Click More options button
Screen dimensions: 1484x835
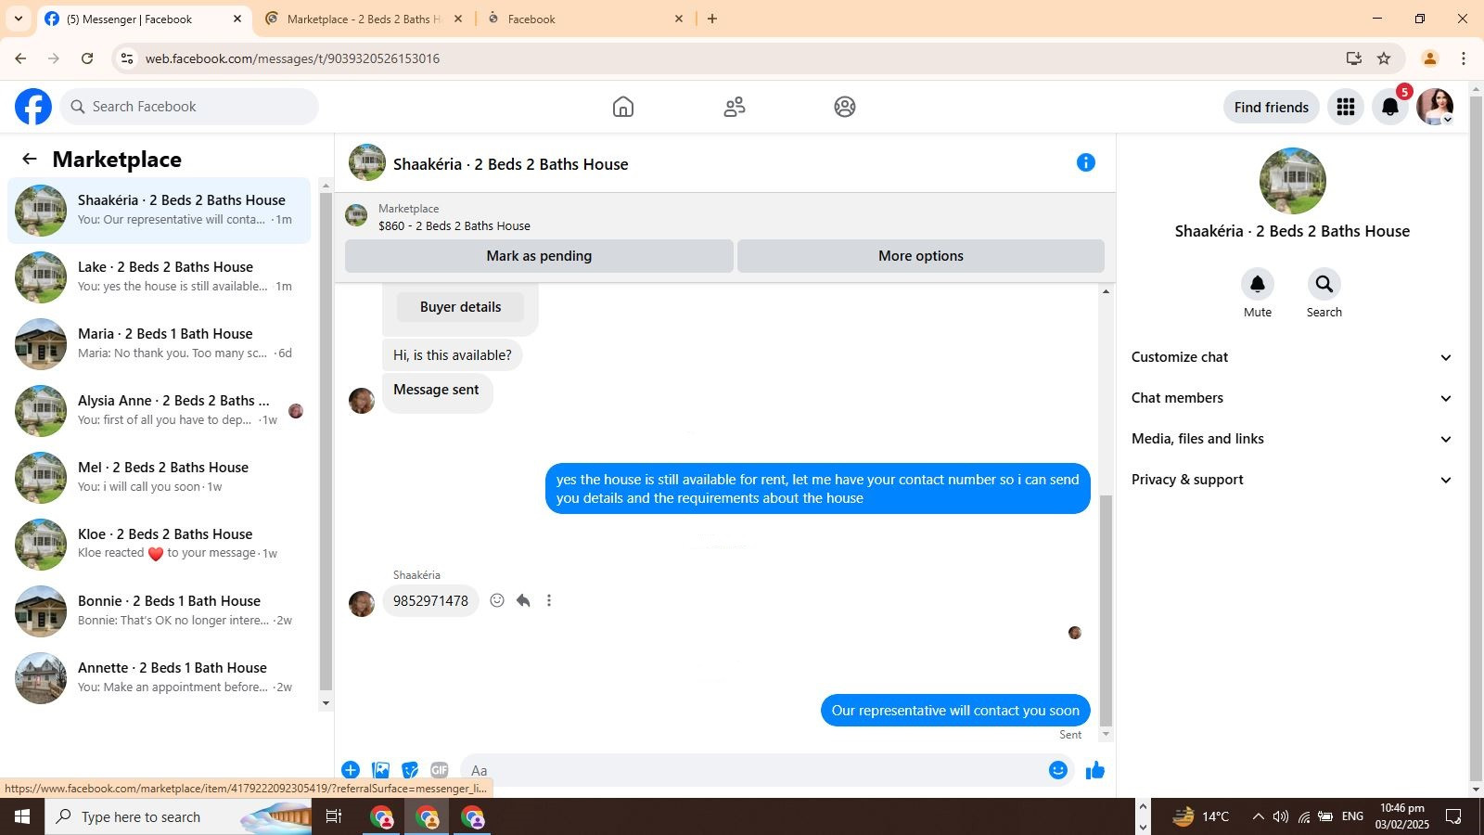pyautogui.click(x=921, y=256)
